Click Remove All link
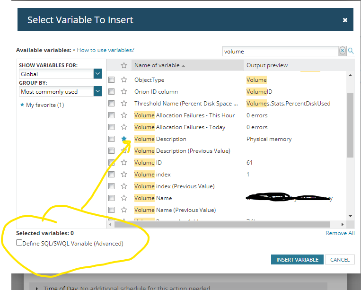The image size is (361, 290). [340, 233]
